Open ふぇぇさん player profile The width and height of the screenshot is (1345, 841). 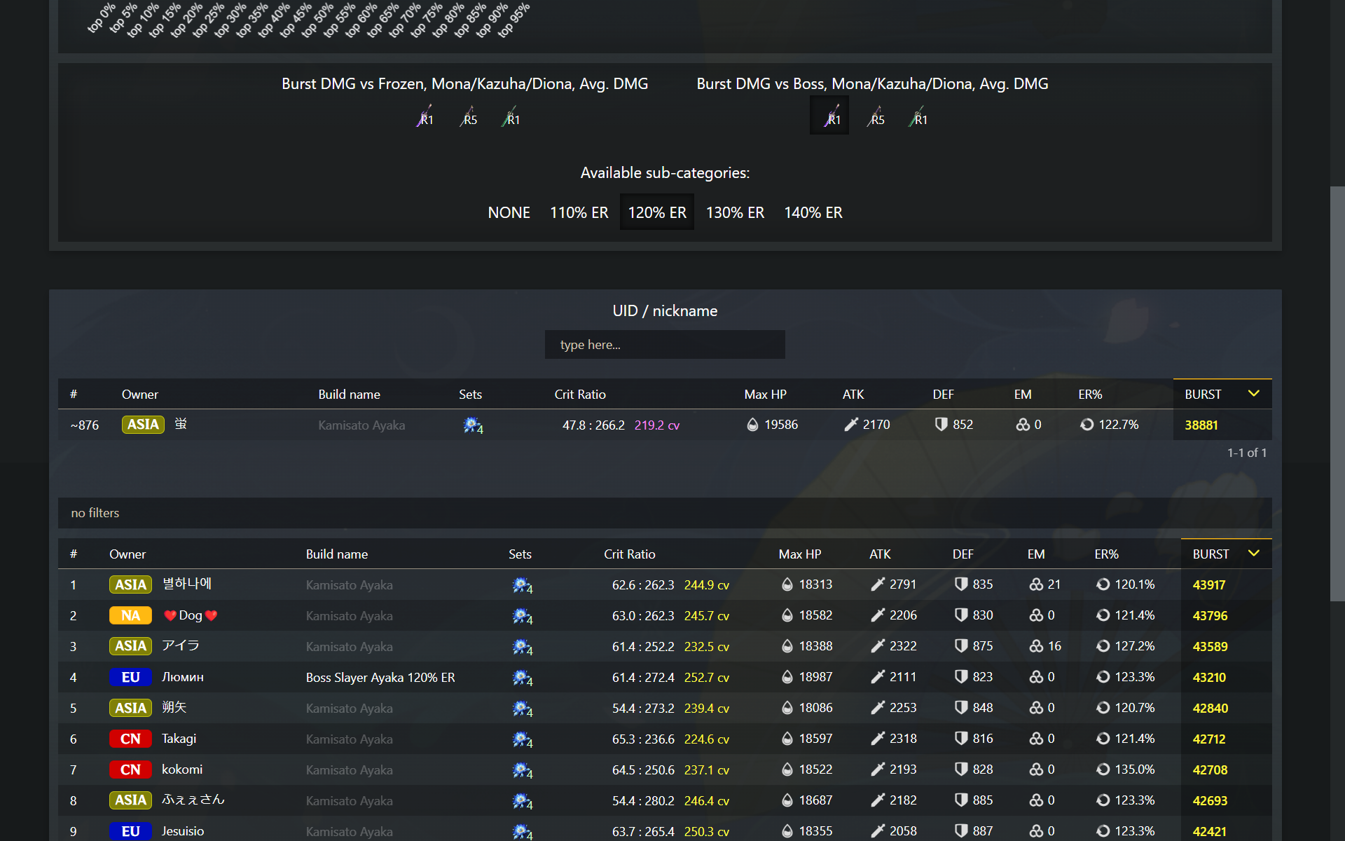(193, 800)
